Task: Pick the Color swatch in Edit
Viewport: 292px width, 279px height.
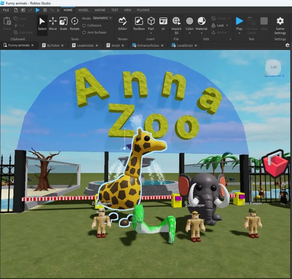Action: point(189,21)
